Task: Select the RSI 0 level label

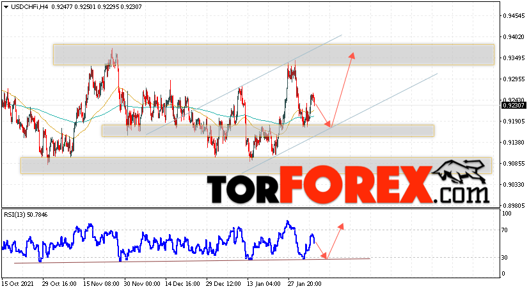Action: click(503, 274)
